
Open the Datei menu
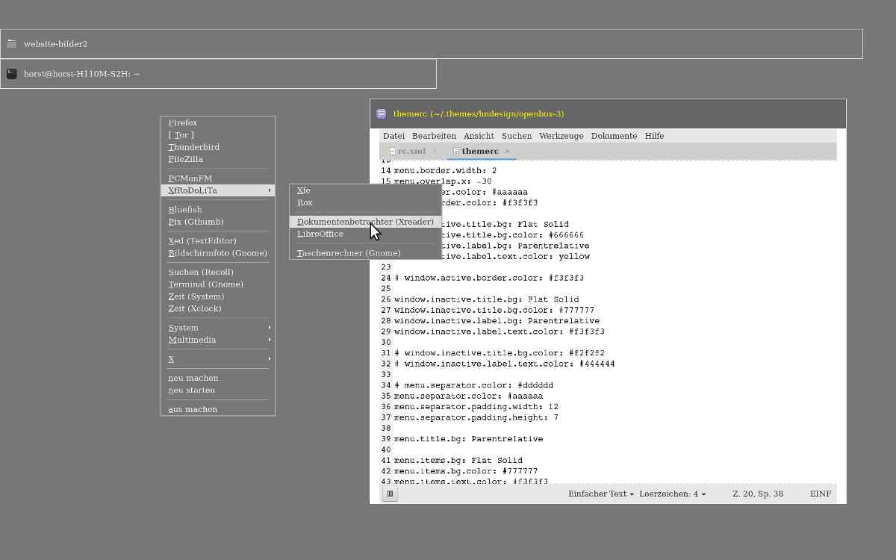[393, 136]
